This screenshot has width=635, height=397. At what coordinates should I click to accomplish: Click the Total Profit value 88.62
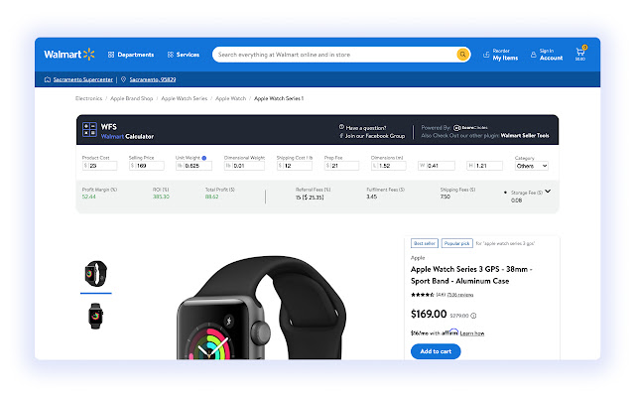click(x=211, y=197)
